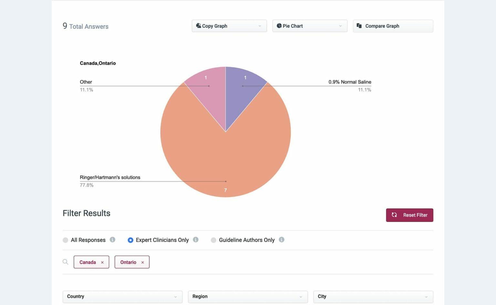This screenshot has width=496, height=305.
Task: Click the Compare Graph button
Action: 393,26
